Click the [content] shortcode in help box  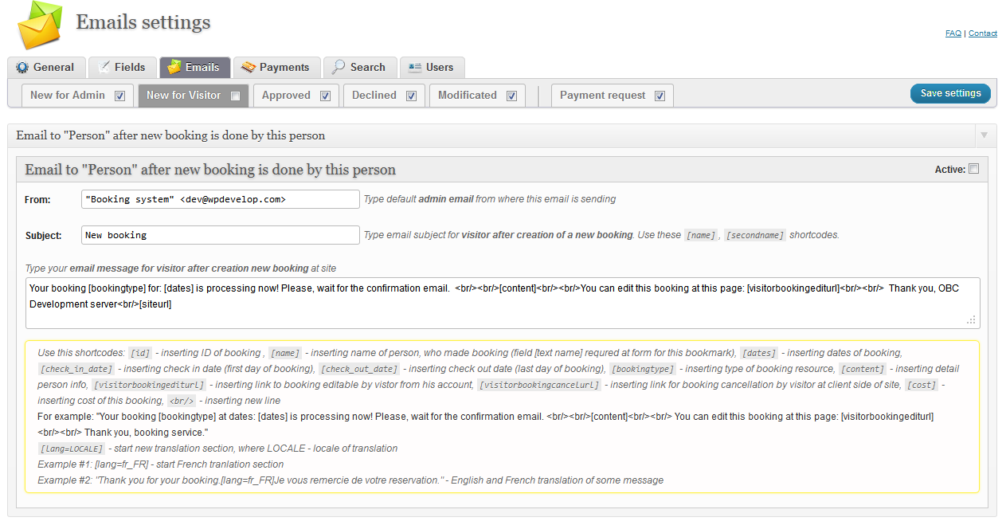[x=863, y=369]
